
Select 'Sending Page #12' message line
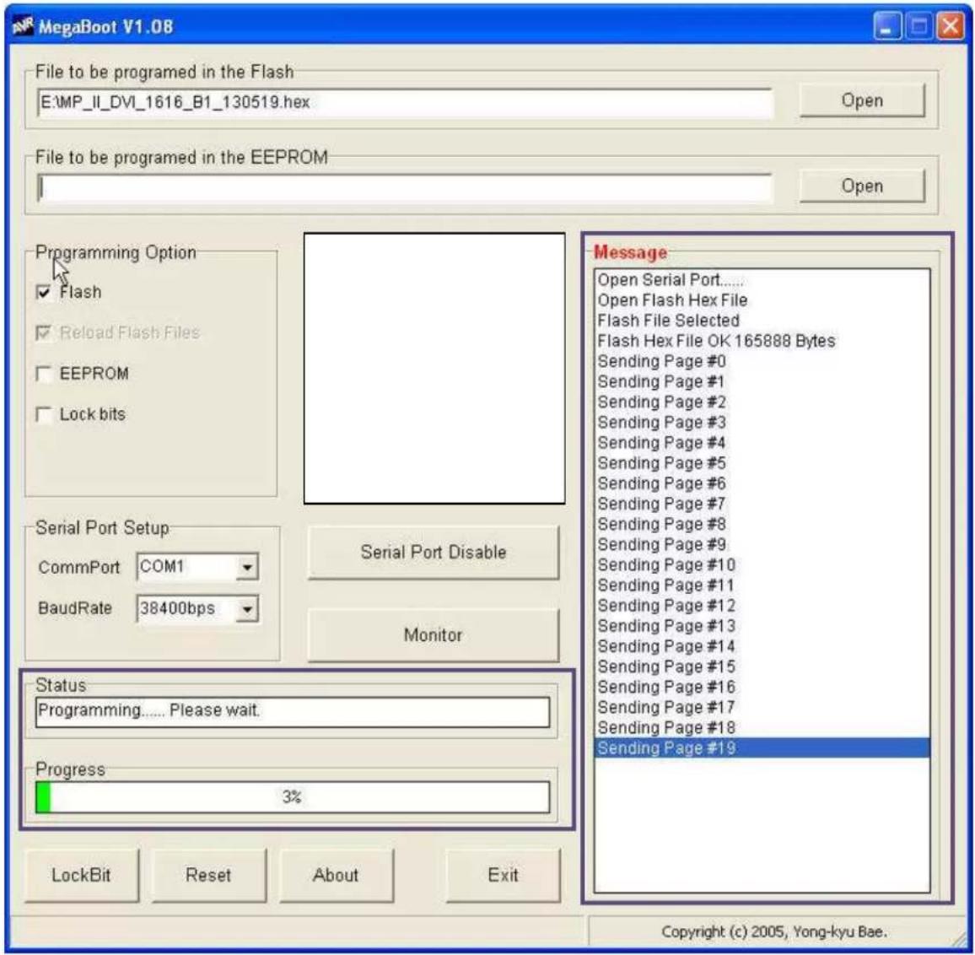coord(761,606)
